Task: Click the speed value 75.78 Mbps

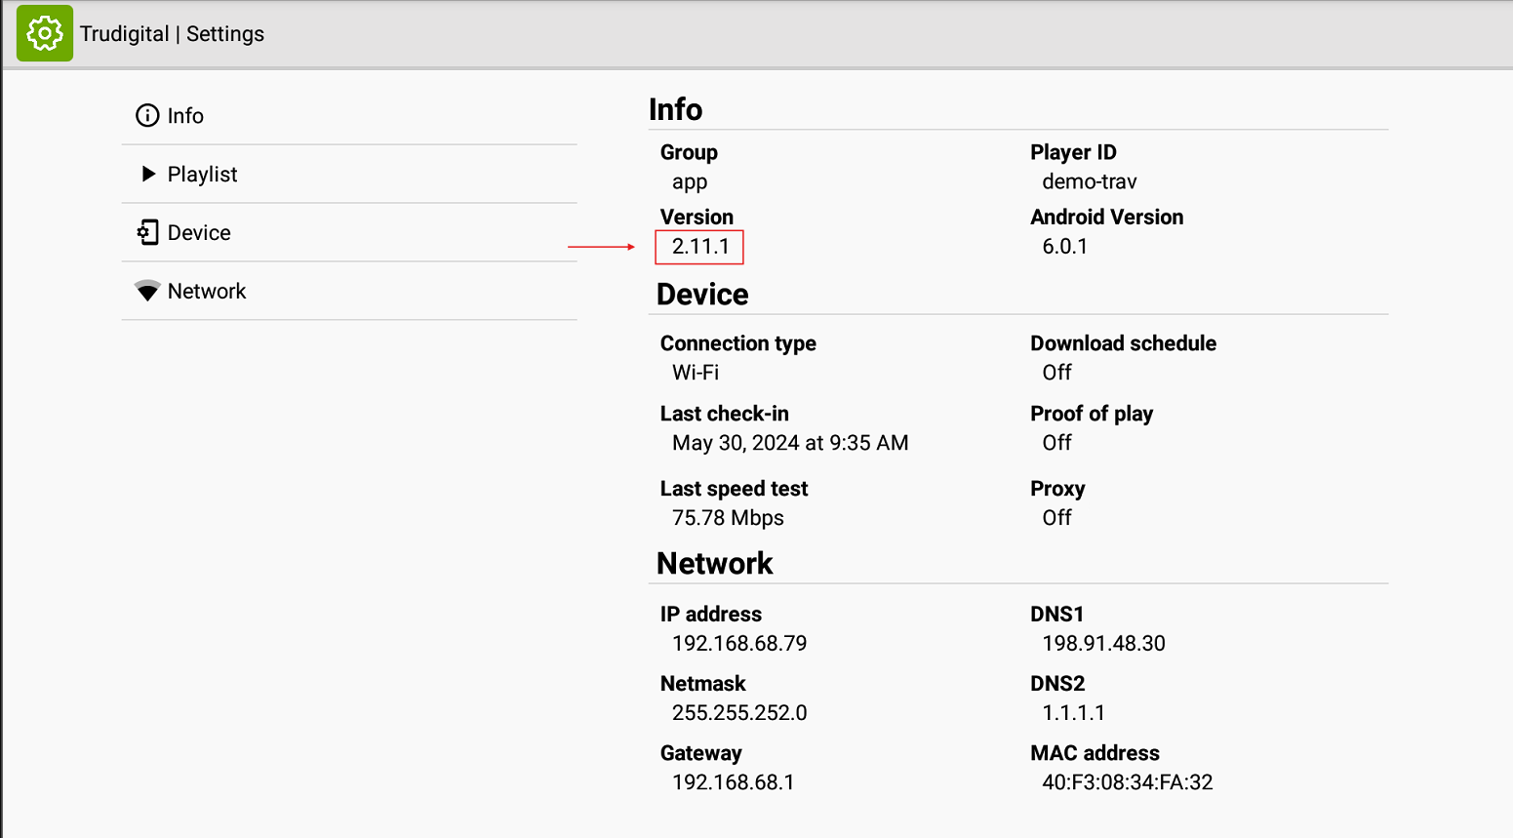Action: (728, 518)
